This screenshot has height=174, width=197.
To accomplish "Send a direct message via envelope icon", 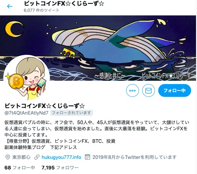I will (148, 91).
